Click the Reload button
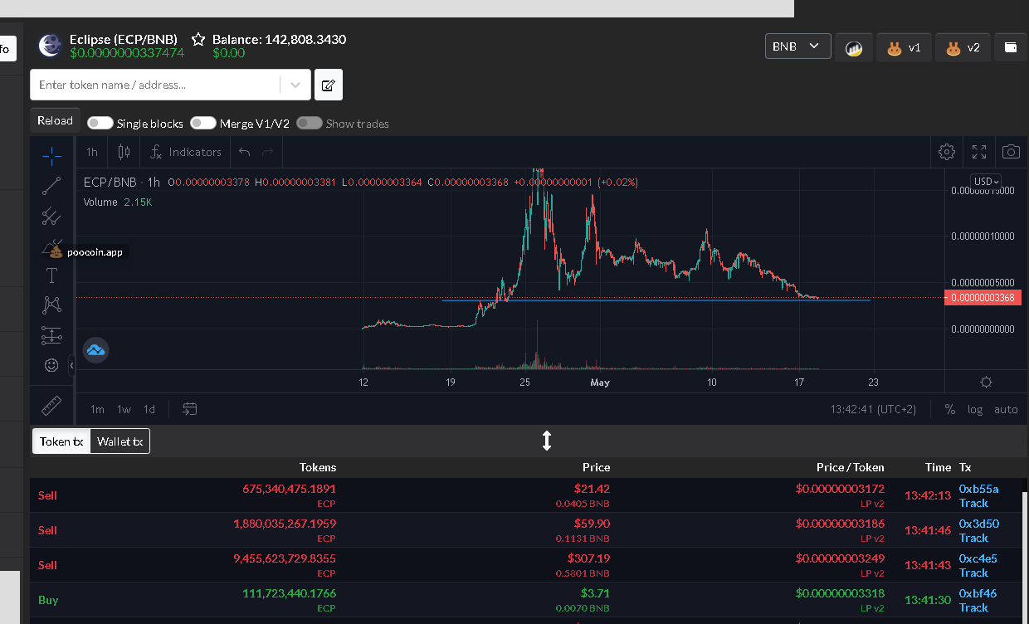 55,120
